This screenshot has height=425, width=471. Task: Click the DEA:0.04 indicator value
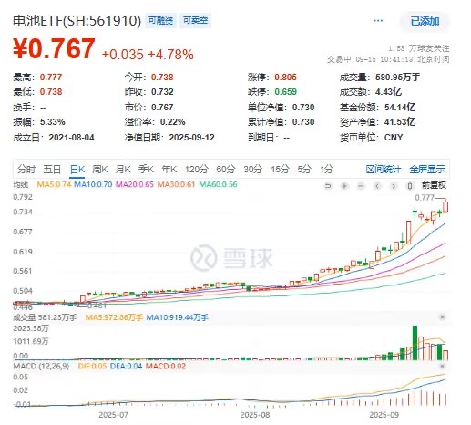click(126, 366)
